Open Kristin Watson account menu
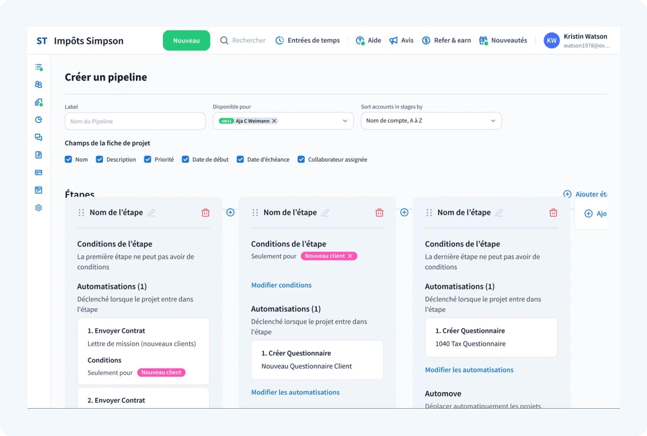647x436 pixels. click(x=577, y=41)
